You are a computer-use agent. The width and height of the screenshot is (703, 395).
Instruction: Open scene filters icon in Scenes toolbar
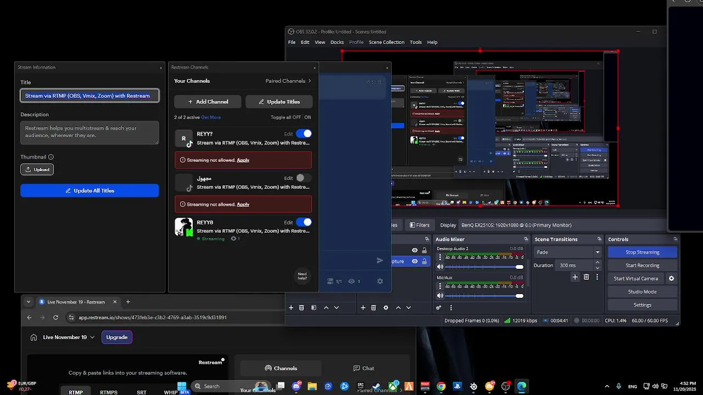click(x=314, y=308)
